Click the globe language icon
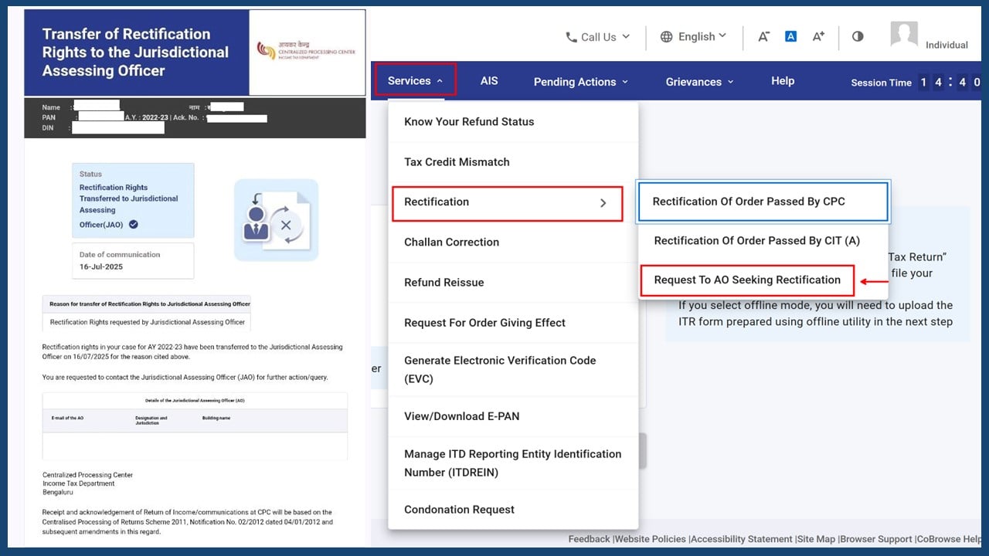Viewport: 989px width, 556px height. (667, 36)
